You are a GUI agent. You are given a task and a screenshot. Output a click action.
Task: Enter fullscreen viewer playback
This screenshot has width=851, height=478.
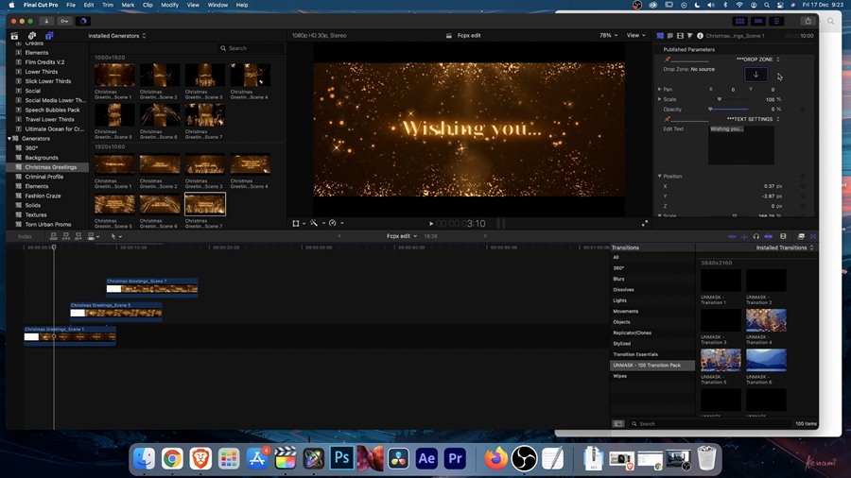pos(645,223)
